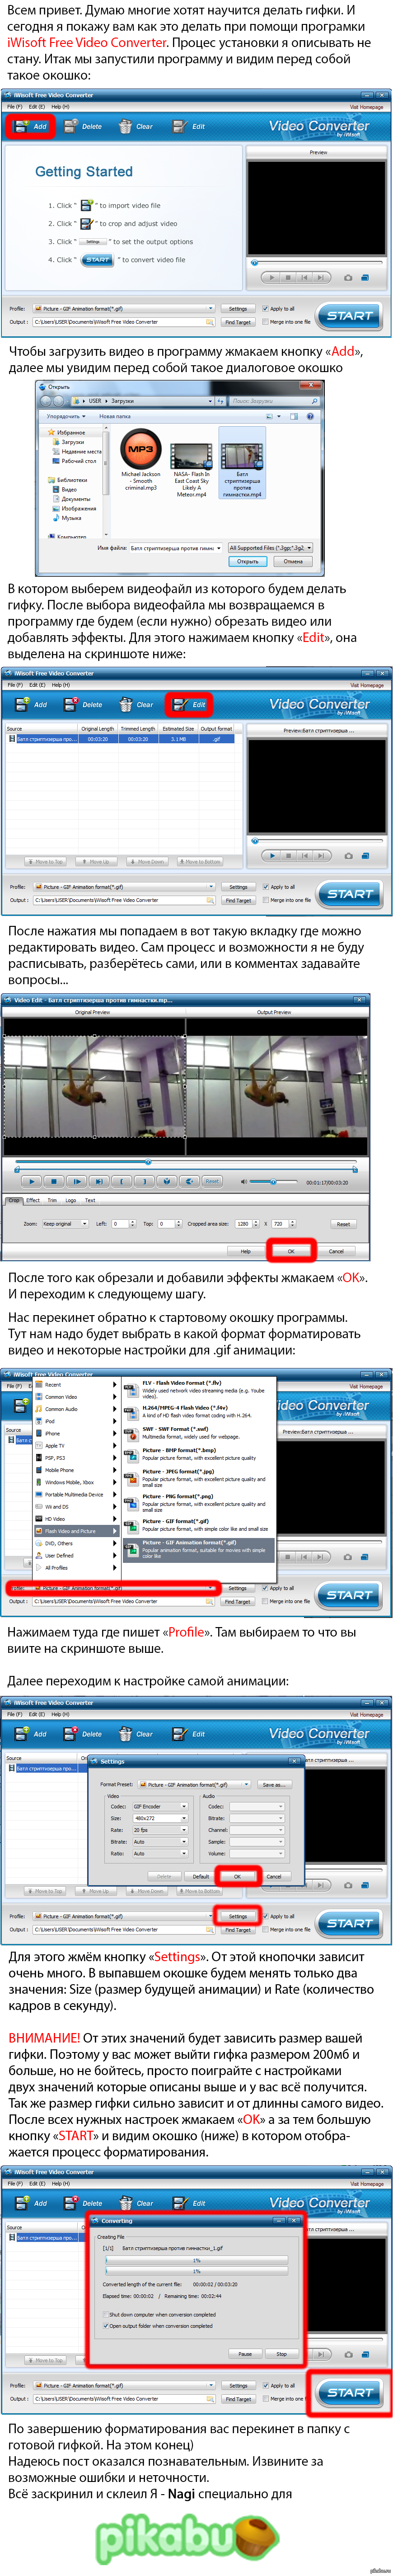Open HD Video submenu in profile list
This screenshot has height=2576, width=393.
55,1519
